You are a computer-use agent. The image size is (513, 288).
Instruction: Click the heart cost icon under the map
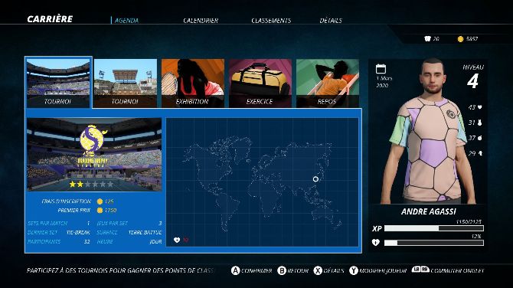point(177,240)
